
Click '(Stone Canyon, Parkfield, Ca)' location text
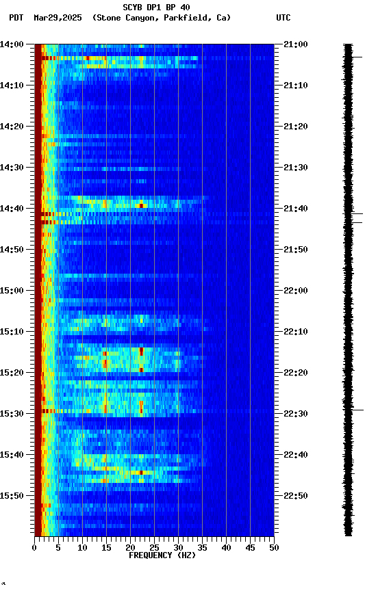click(162, 18)
